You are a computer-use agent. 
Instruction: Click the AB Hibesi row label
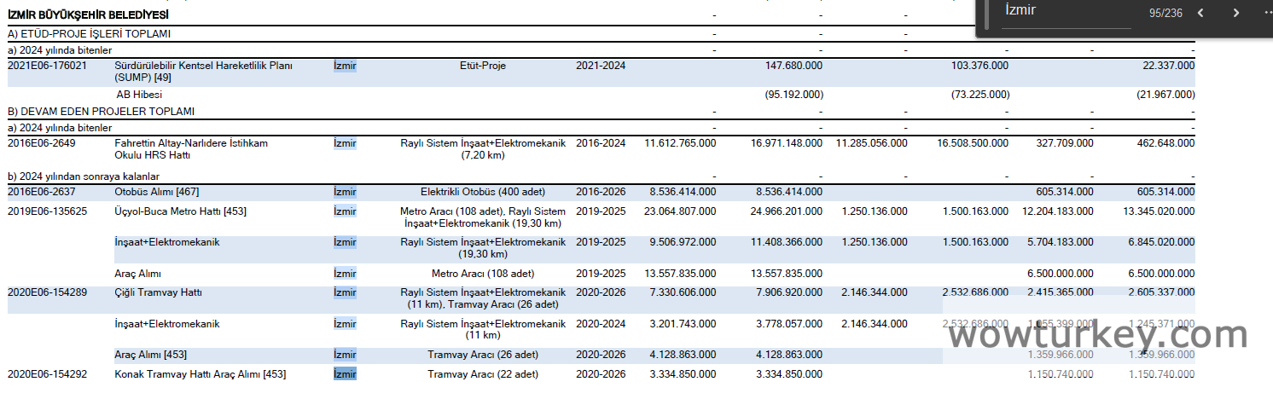click(x=139, y=95)
